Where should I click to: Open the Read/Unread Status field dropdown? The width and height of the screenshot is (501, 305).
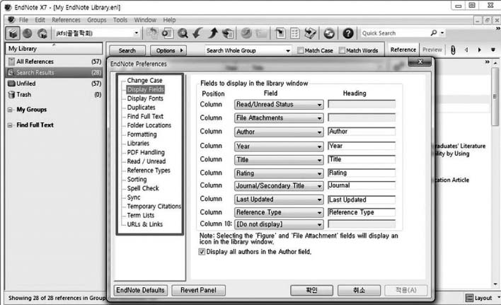[279, 105]
